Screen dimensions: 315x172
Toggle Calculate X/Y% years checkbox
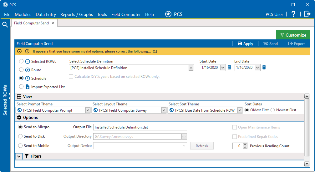71,77
